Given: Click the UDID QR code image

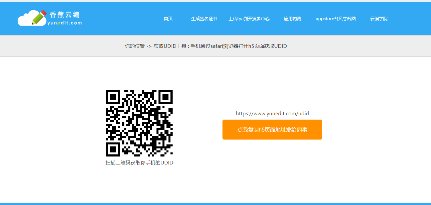Looking at the screenshot, I should [139, 123].
